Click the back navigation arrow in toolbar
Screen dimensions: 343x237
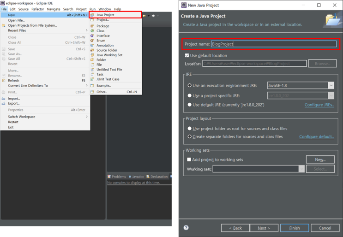point(144,16)
